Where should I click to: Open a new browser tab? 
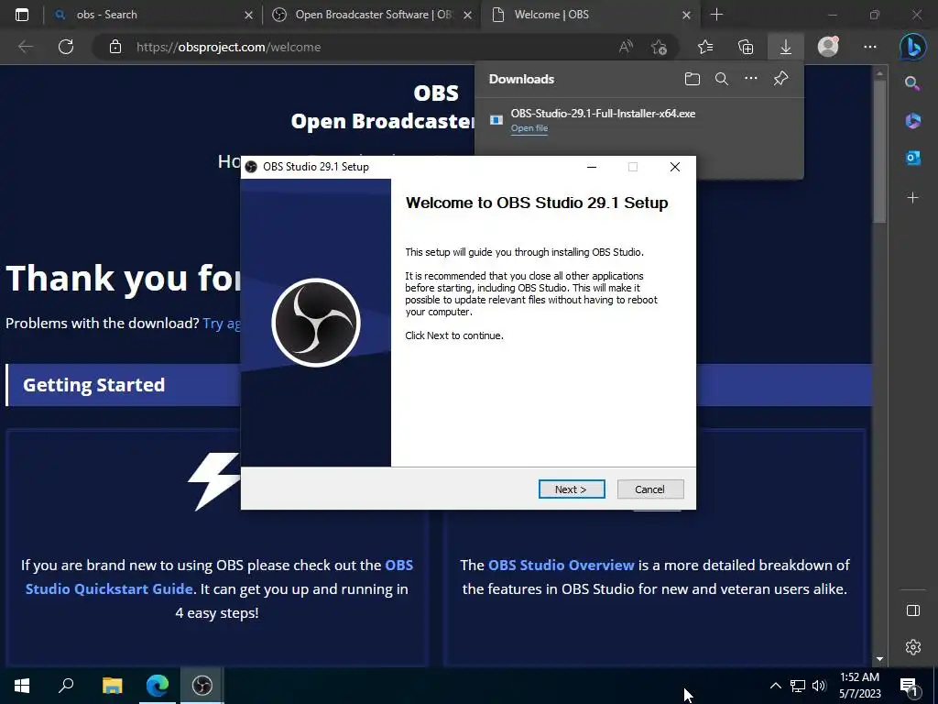pyautogui.click(x=716, y=15)
